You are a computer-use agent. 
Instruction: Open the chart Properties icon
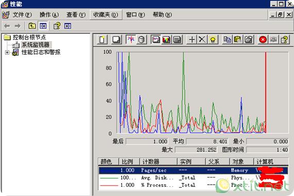pyautogui.click(x=249, y=40)
